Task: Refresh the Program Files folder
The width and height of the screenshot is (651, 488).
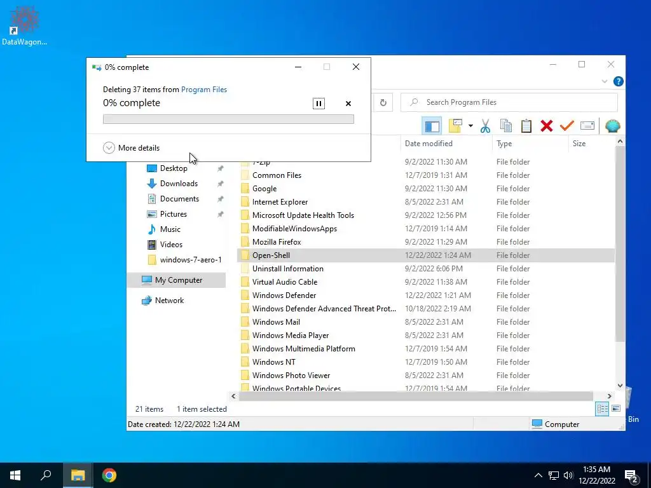Action: [x=383, y=102]
